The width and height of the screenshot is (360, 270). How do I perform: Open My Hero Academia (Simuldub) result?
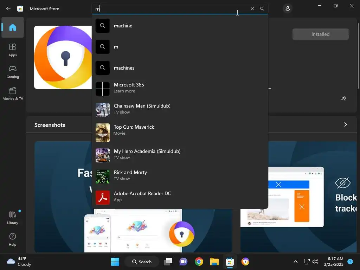[x=180, y=155]
